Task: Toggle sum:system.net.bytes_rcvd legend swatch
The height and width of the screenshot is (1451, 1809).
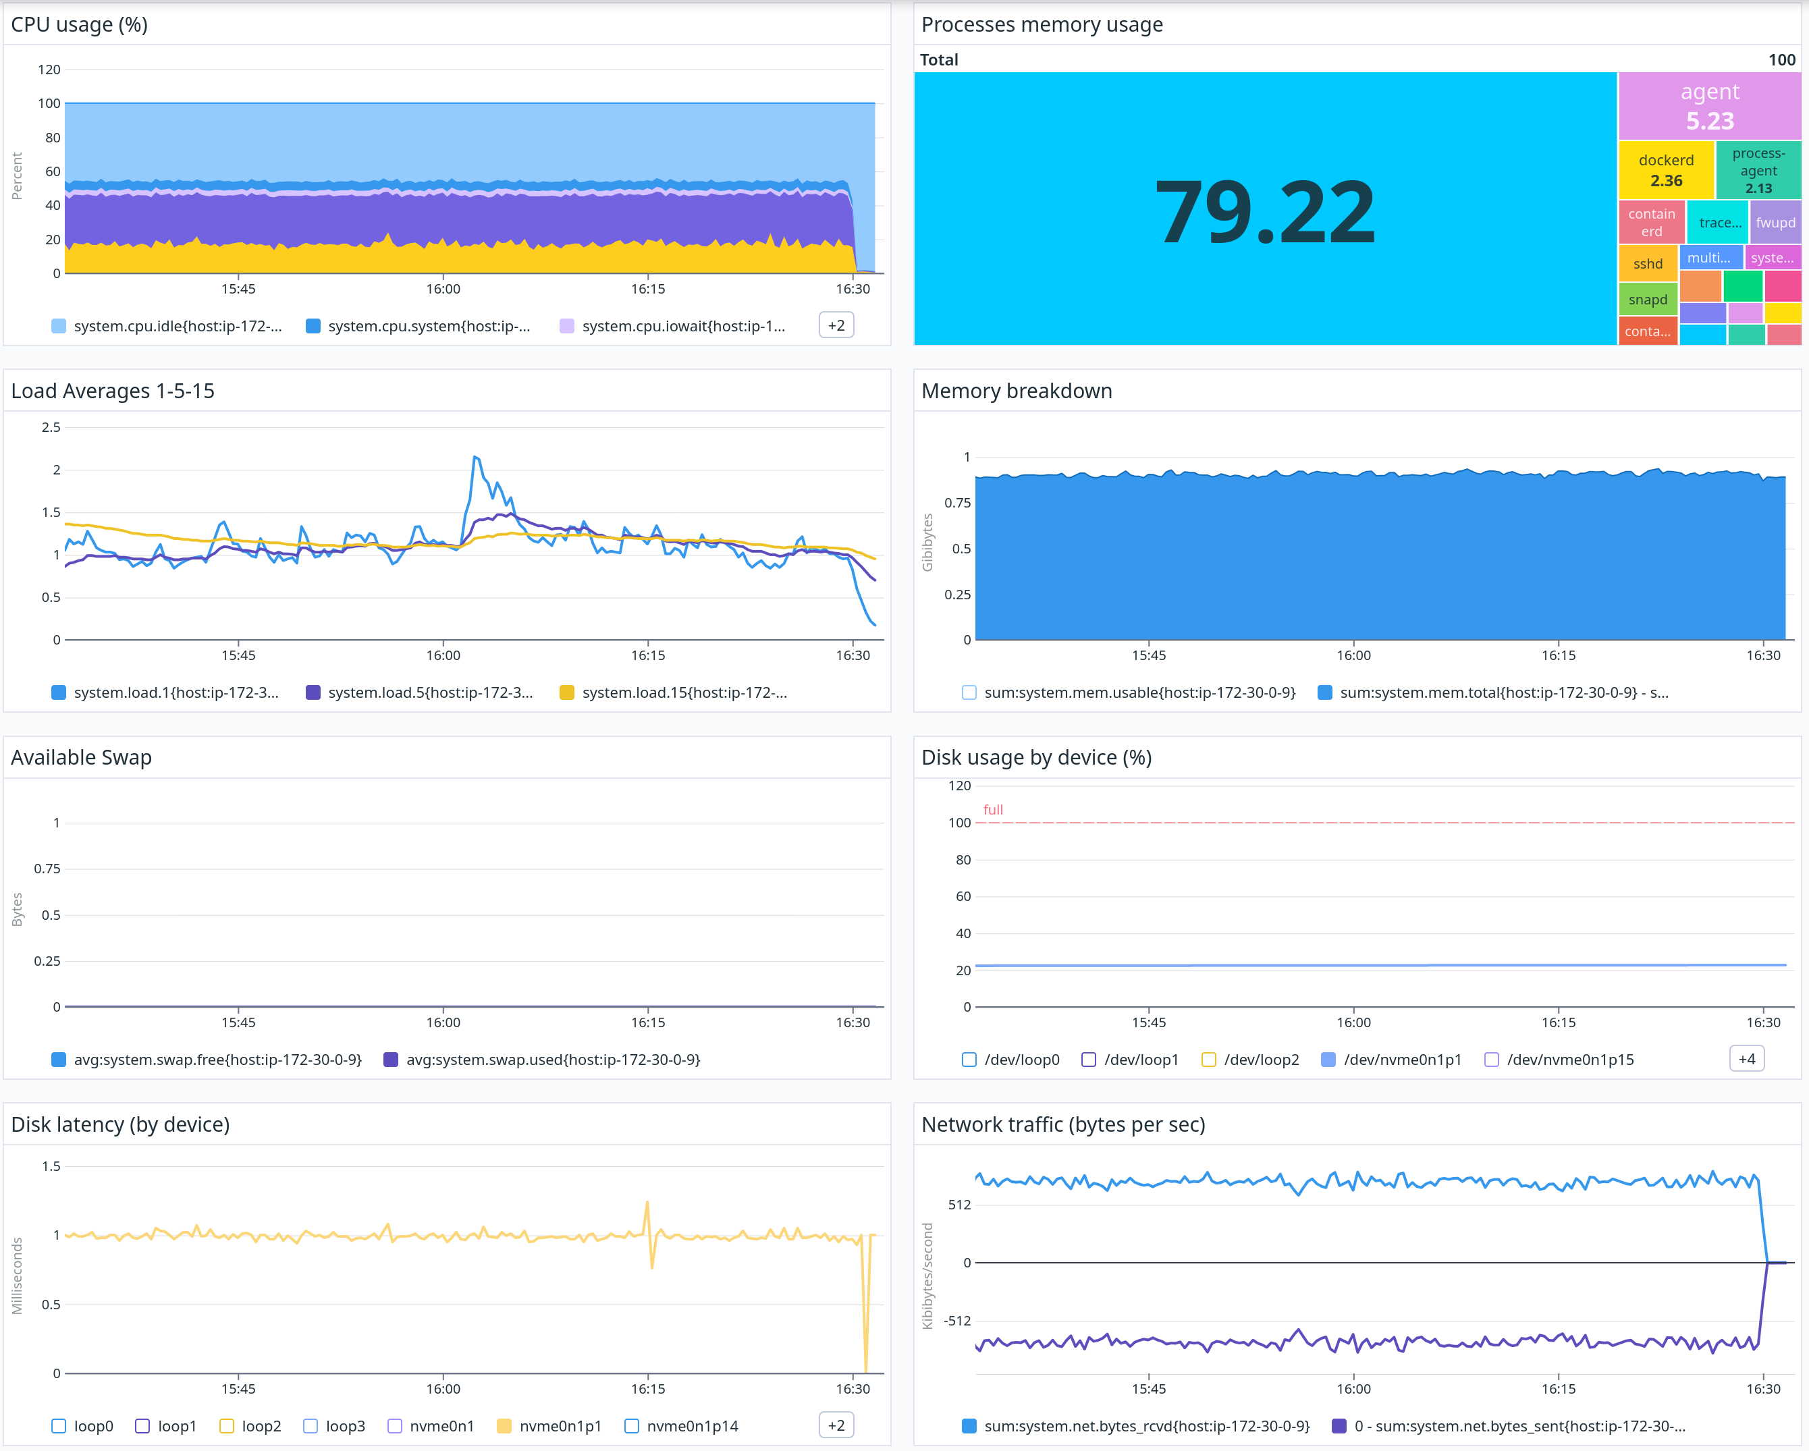Action: [x=969, y=1427]
